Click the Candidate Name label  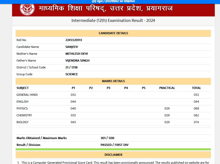point(28,47)
